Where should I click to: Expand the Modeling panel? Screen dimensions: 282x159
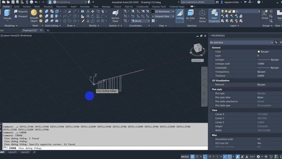(x=11, y=26)
